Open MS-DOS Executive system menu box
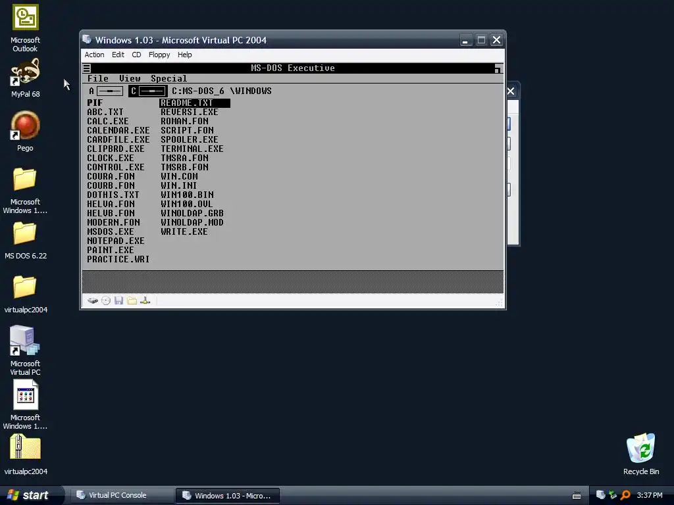The width and height of the screenshot is (674, 505). tap(87, 68)
